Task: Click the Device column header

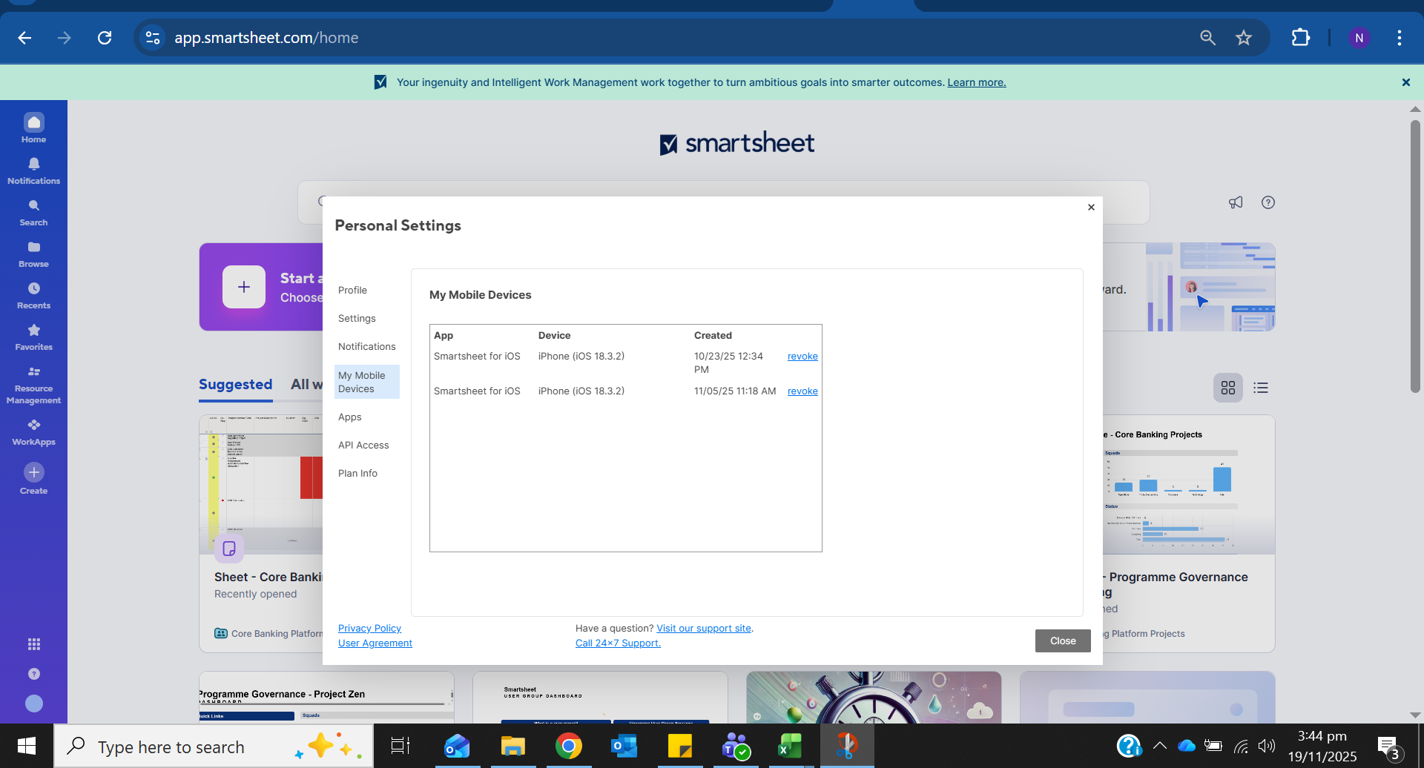Action: (x=555, y=336)
